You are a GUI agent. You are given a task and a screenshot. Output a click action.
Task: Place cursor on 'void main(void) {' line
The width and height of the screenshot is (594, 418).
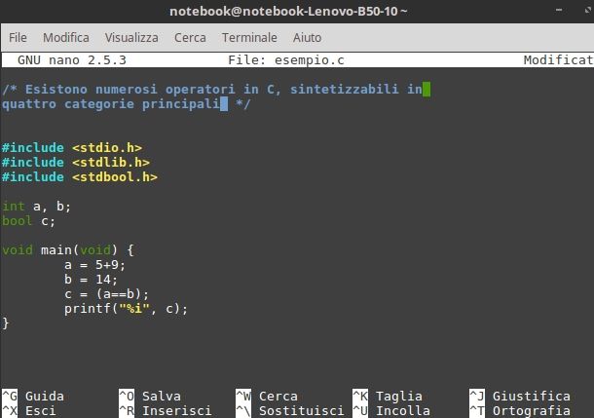click(x=68, y=250)
